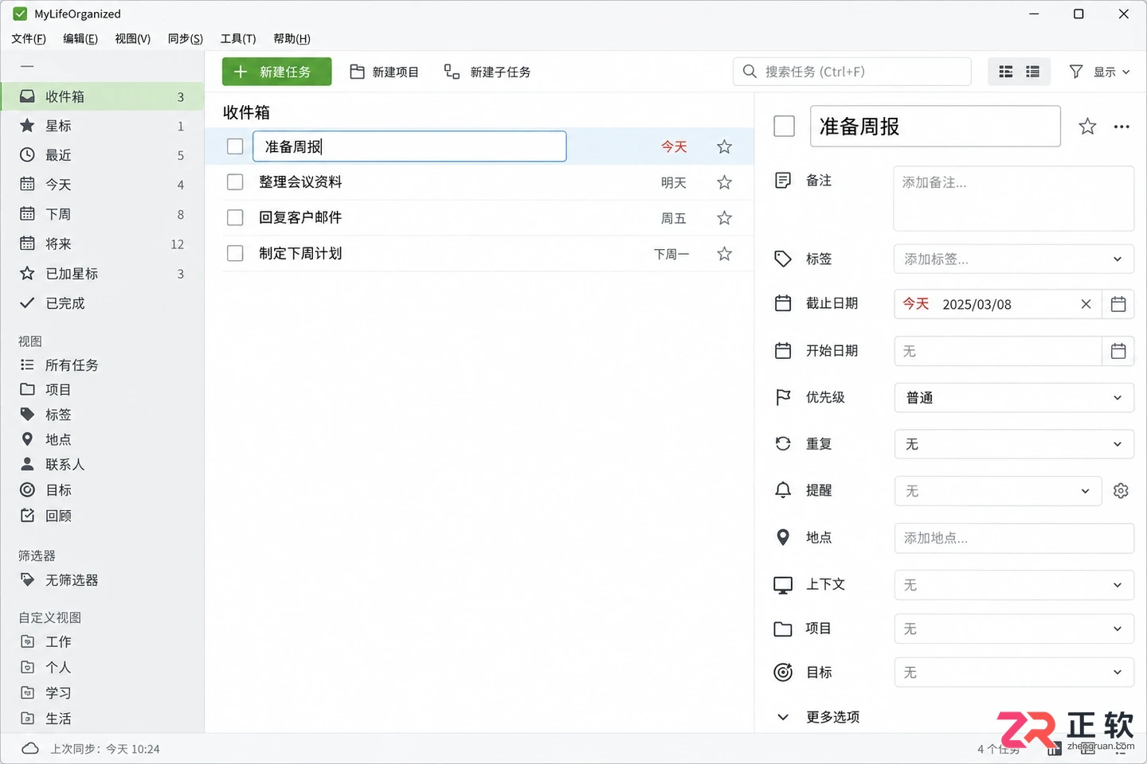This screenshot has width=1147, height=764.
Task: Check the 制定下周计划 task checkbox
Action: [x=235, y=253]
